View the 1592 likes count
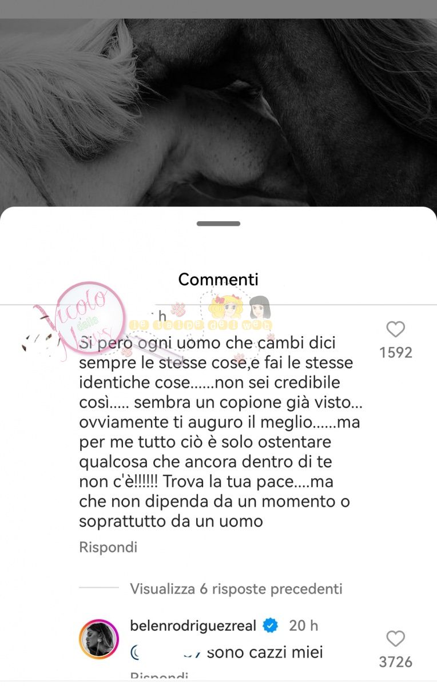 pyautogui.click(x=396, y=352)
